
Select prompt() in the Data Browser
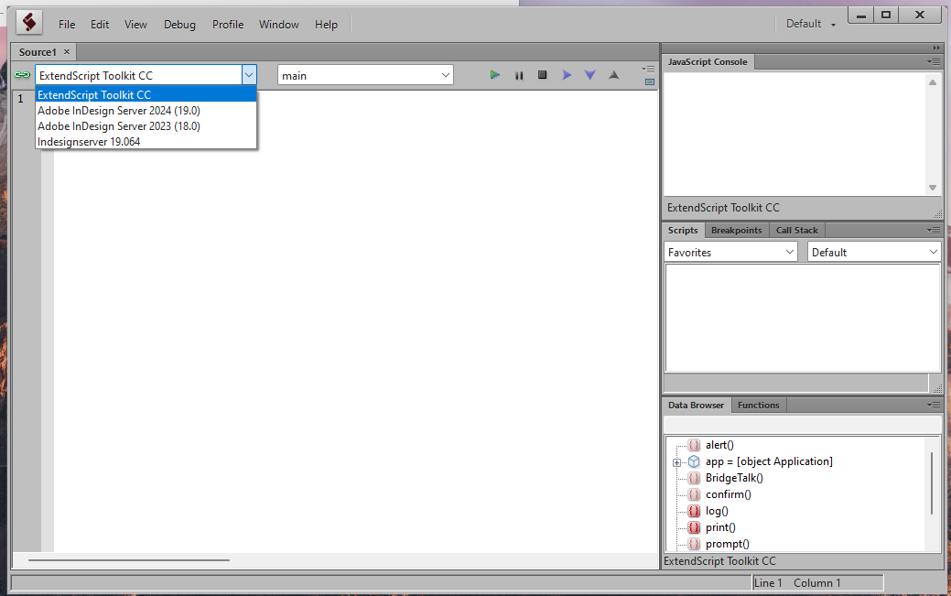pyautogui.click(x=727, y=544)
